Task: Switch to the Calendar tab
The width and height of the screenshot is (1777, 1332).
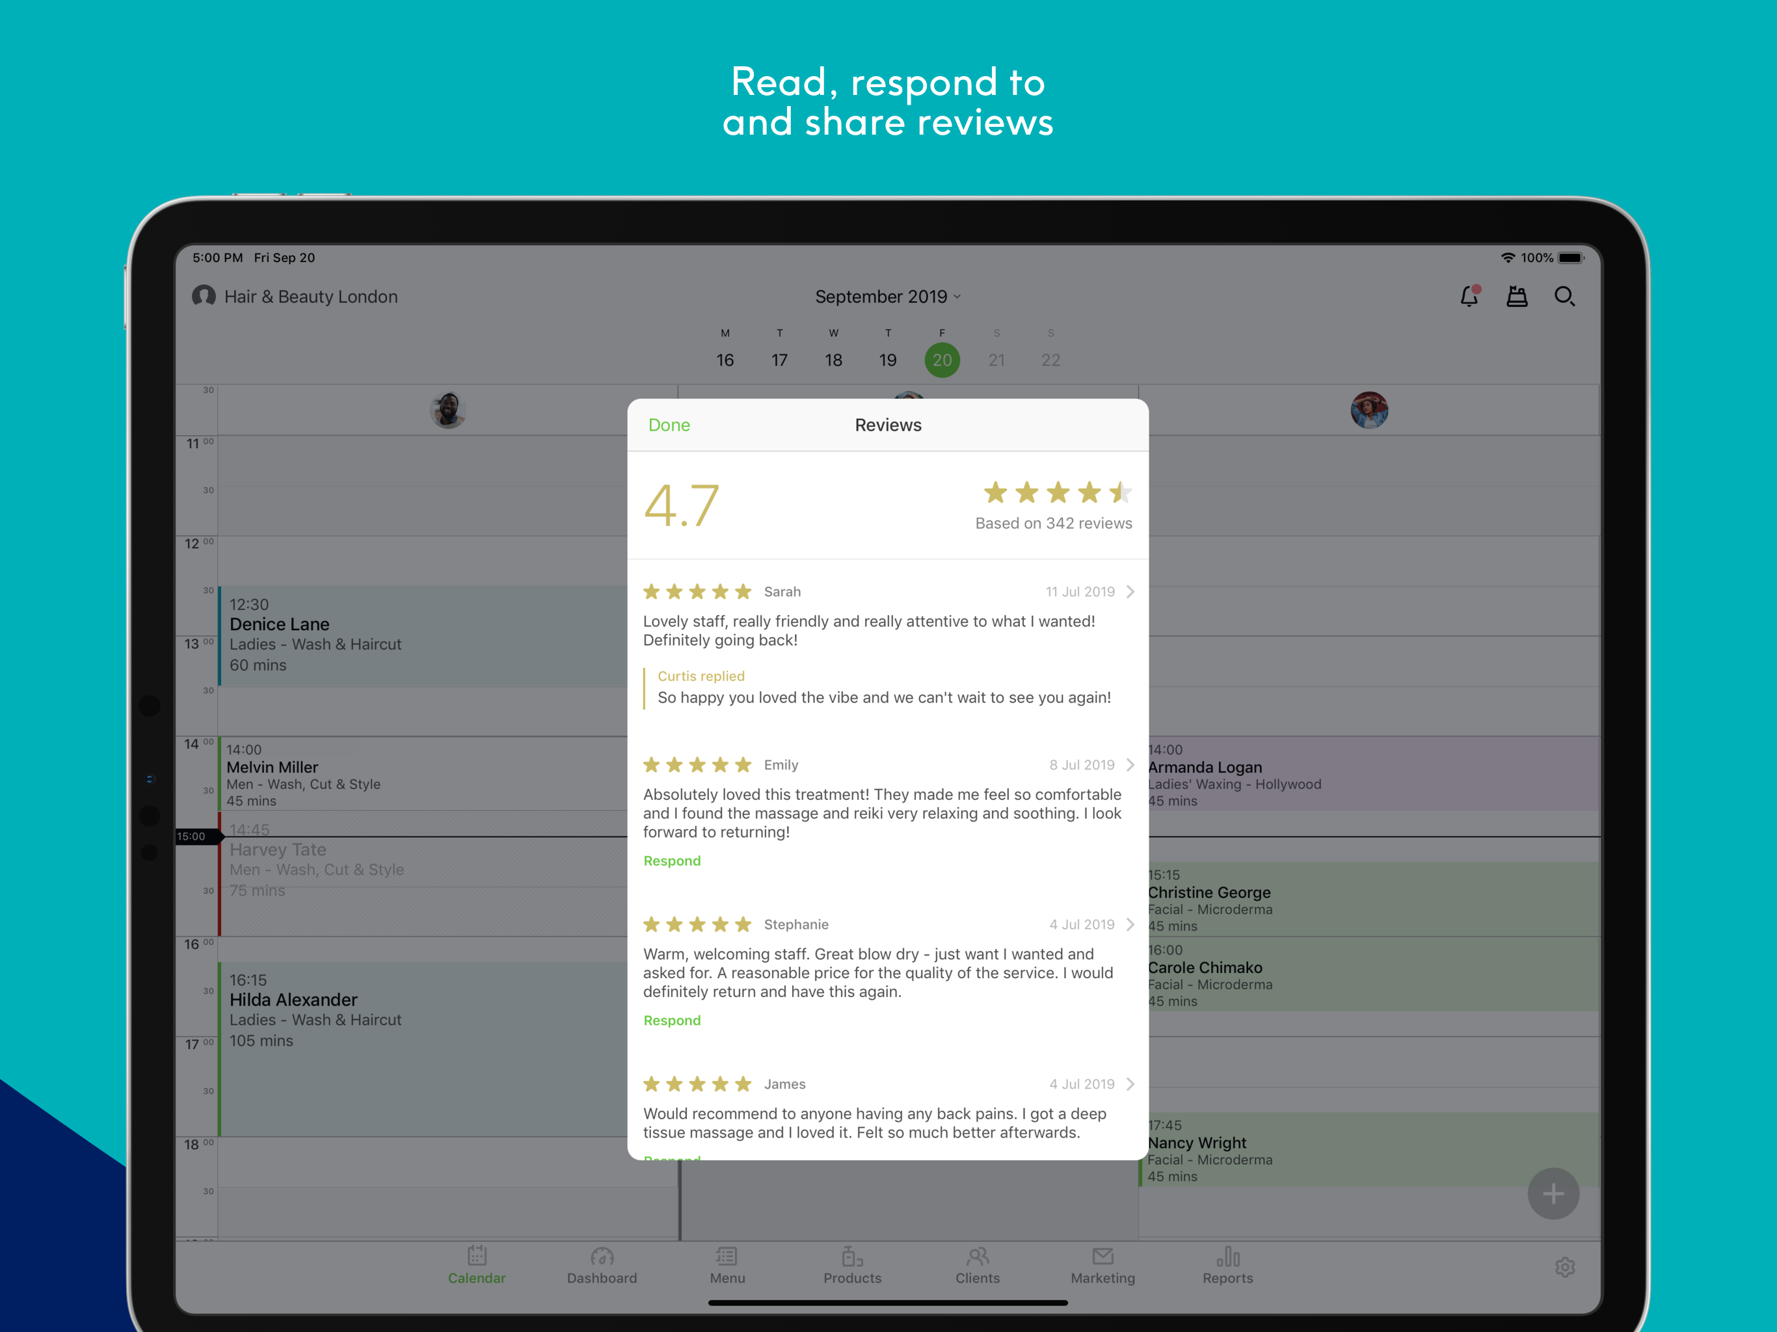Action: pos(477,1265)
